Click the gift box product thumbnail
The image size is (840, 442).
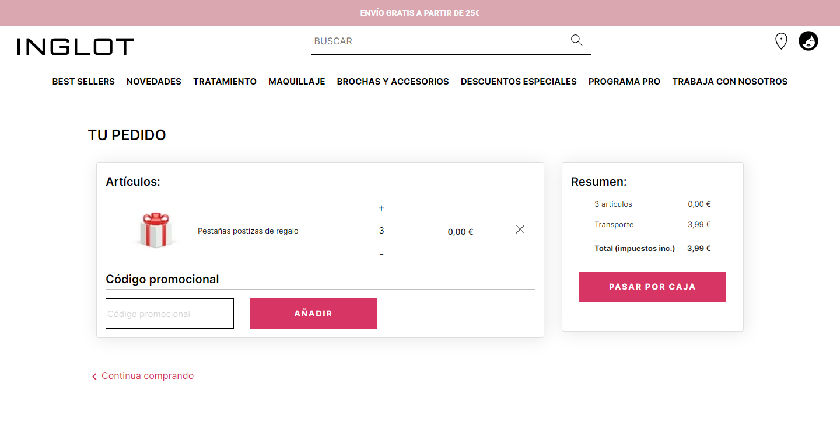(155, 230)
